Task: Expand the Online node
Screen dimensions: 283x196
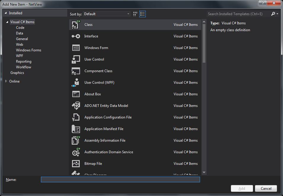Action: point(6,81)
